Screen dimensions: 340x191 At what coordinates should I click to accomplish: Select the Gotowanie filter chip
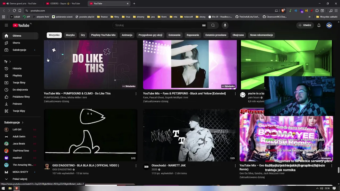[x=175, y=35]
